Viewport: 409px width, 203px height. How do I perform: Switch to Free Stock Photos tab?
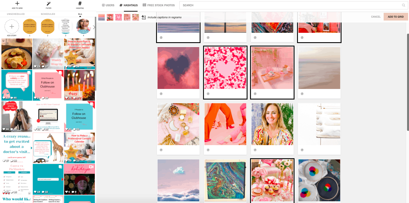[159, 5]
